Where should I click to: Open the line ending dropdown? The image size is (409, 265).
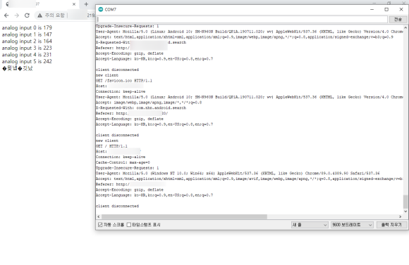coord(310,225)
